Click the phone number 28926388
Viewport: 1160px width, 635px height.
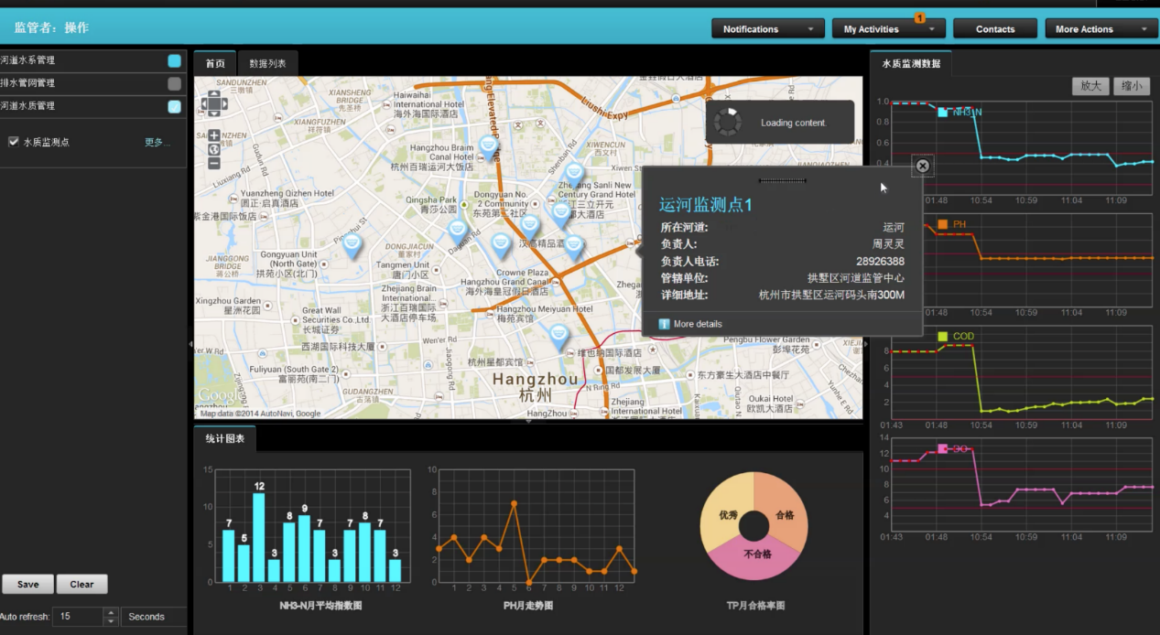[x=880, y=262]
